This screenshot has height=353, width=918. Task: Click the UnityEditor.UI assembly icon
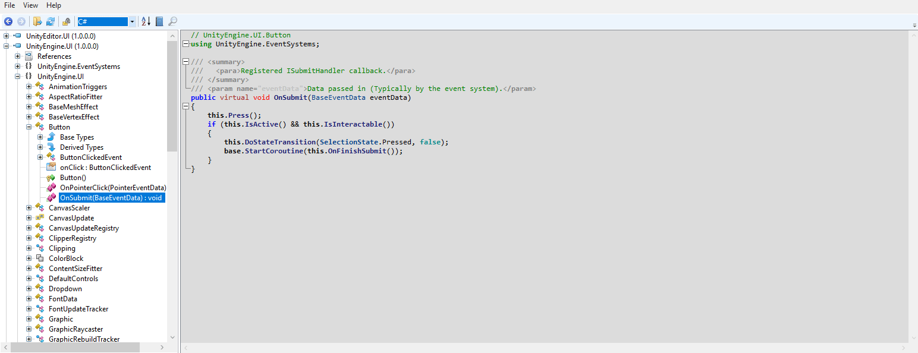(17, 36)
